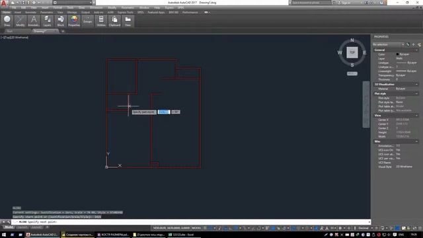Click the dynamic input angle field
Image resolution: width=423 pixels, height=238 pixels.
click(x=176, y=112)
